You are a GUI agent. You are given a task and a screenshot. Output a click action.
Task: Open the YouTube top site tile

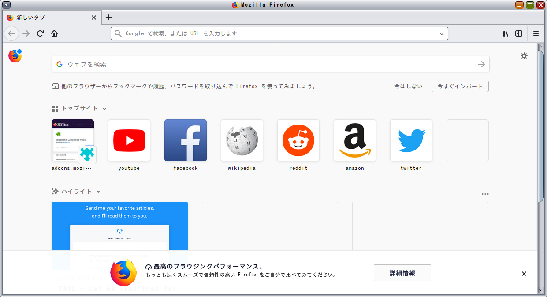pyautogui.click(x=129, y=140)
